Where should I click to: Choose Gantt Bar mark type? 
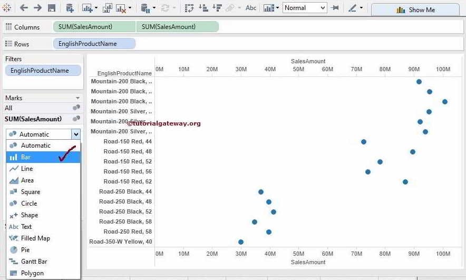tap(43, 261)
